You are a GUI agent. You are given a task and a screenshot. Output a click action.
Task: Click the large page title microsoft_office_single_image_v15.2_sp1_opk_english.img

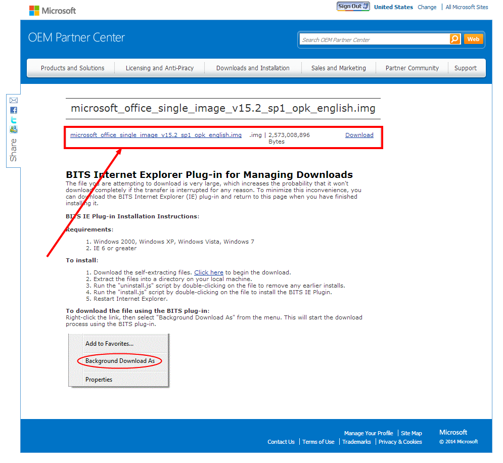(223, 108)
